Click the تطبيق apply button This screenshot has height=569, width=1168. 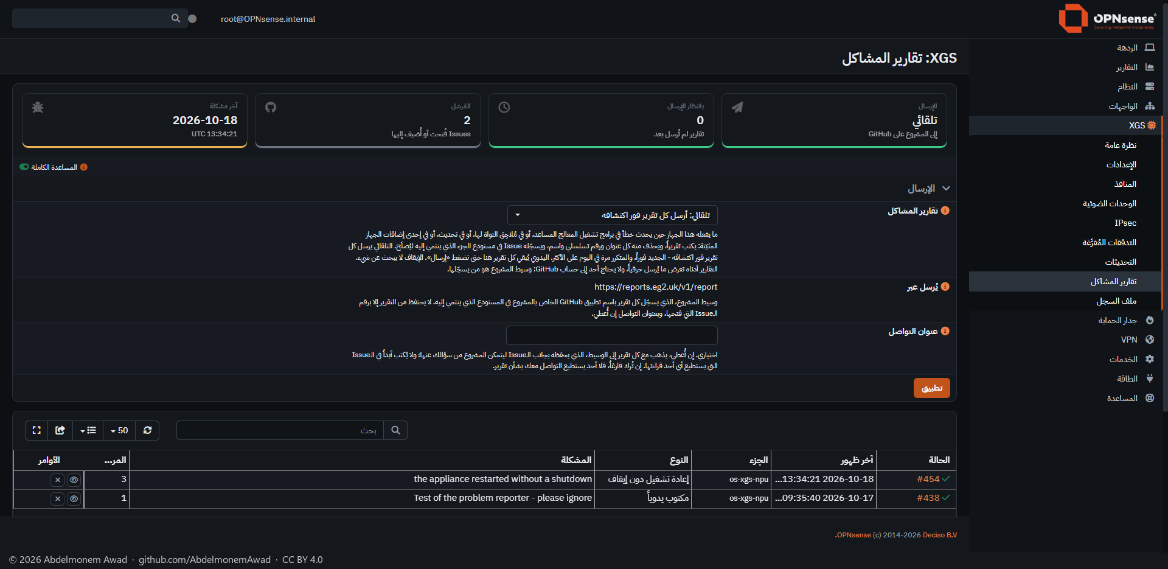pos(931,388)
